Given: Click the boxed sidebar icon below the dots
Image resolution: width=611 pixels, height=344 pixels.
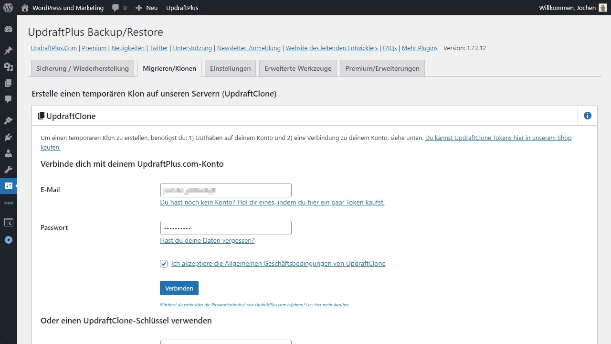Looking at the screenshot, I should pyautogui.click(x=8, y=223).
